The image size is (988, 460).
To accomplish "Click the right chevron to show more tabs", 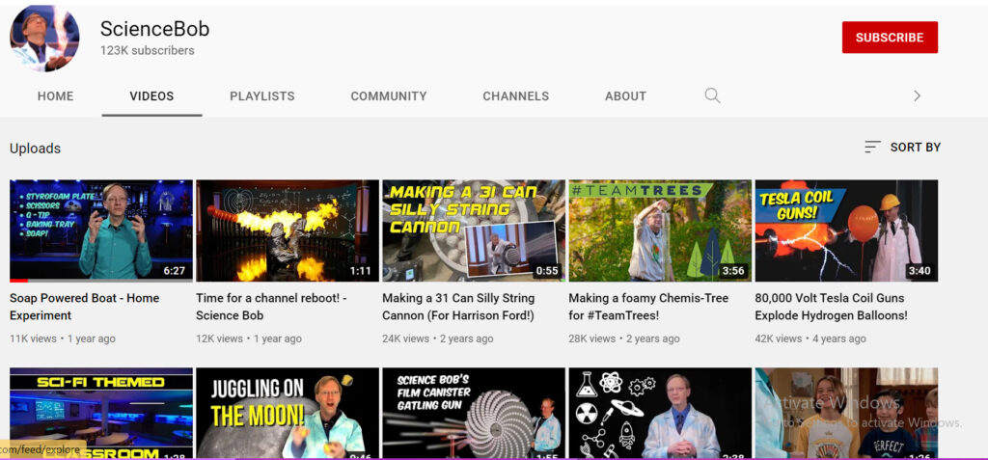I will tap(917, 95).
